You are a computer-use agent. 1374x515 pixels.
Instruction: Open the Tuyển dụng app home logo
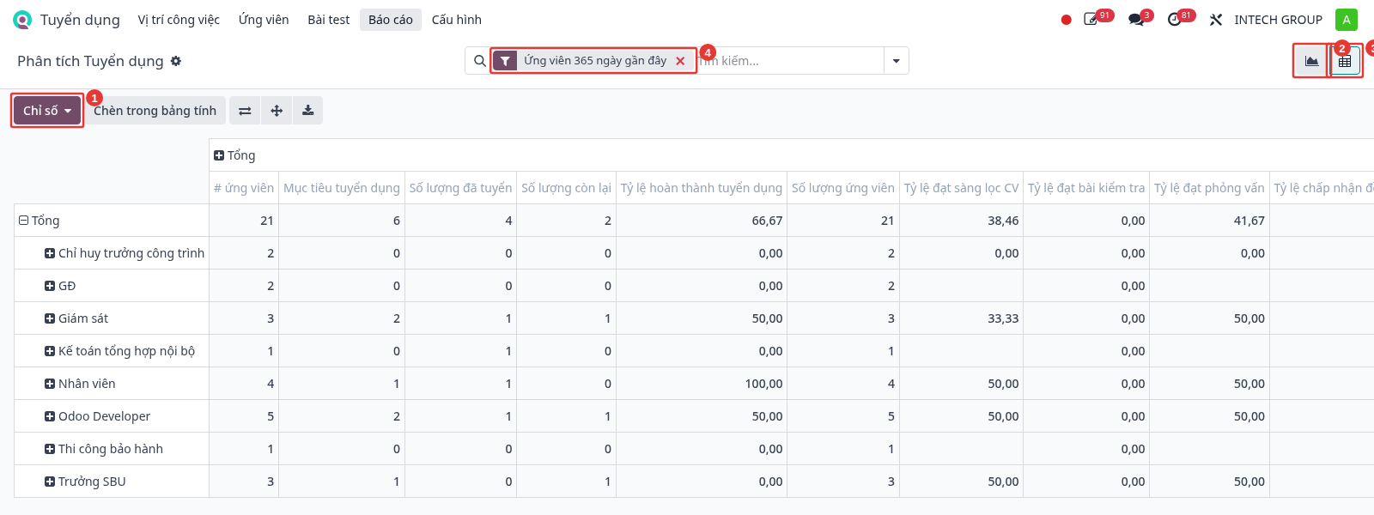click(22, 20)
